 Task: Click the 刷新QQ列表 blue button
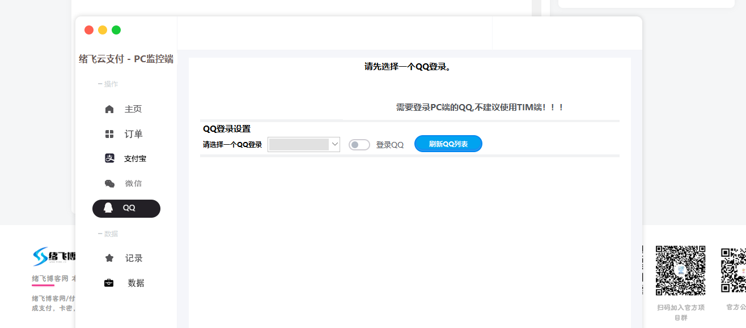[x=448, y=143]
